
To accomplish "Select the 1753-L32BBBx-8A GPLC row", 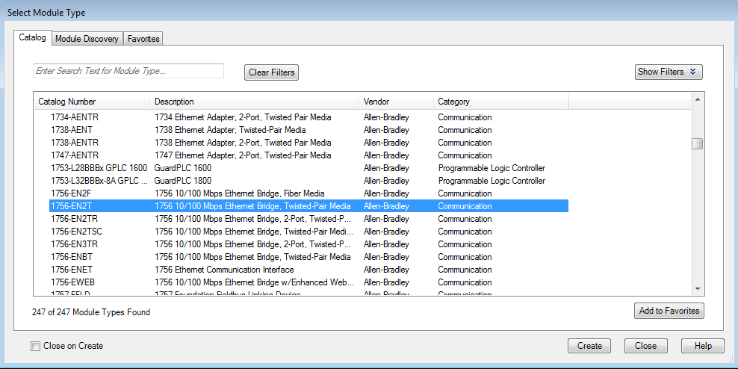I will (308, 181).
